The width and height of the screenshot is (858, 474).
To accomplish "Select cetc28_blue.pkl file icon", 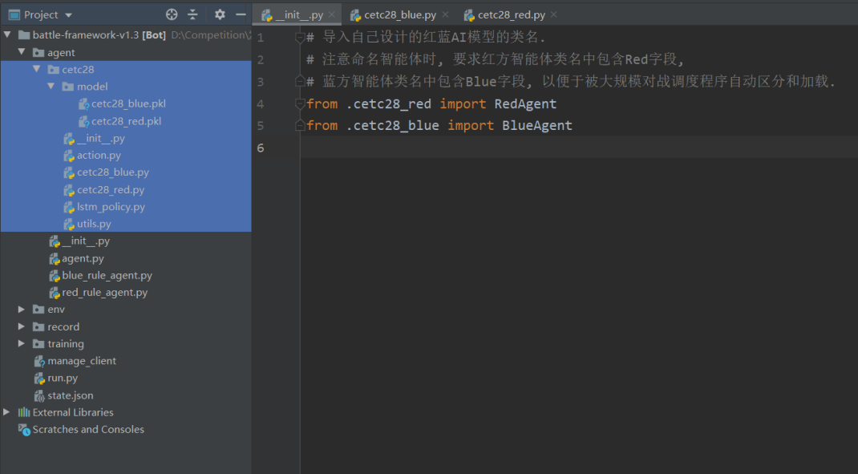I will click(83, 104).
